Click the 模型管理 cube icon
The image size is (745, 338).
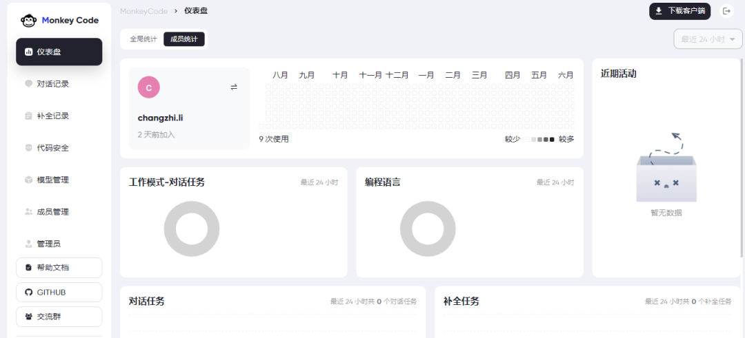[x=28, y=180]
